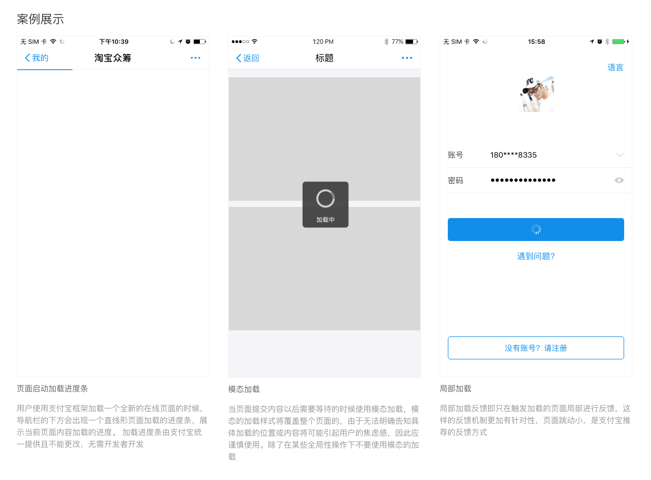Toggle password visibility eye icon
The width and height of the screenshot is (651, 480).
[619, 180]
